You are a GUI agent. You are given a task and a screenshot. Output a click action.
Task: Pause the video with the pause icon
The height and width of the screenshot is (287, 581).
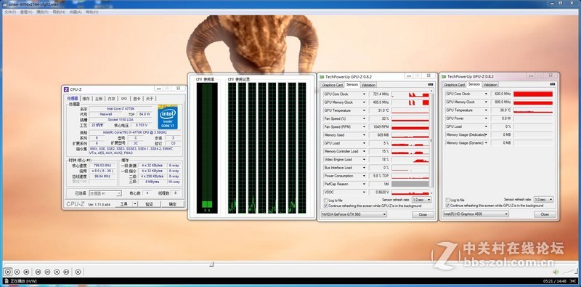(x=17, y=272)
